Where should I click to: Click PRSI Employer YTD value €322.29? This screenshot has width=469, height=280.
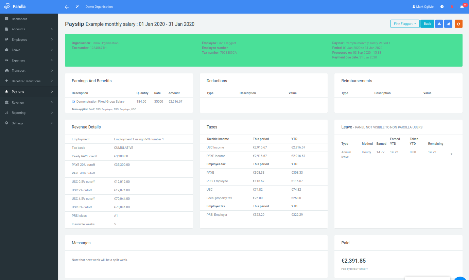point(297,215)
